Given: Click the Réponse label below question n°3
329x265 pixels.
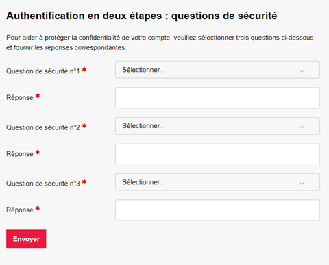Looking at the screenshot, I should click(20, 210).
